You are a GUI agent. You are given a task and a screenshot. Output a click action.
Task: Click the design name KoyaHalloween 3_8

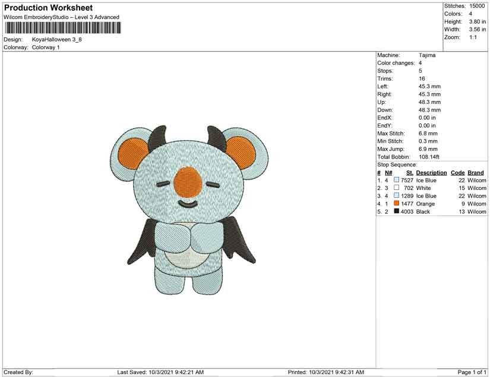pos(57,39)
